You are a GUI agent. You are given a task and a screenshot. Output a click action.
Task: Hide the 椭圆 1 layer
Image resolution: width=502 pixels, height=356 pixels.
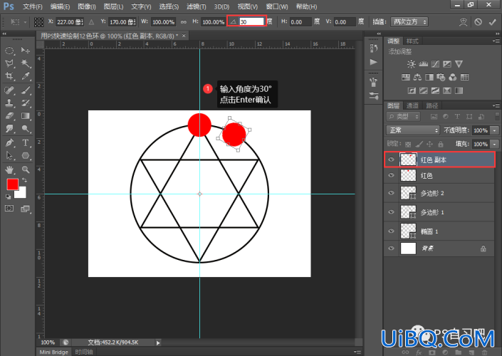pos(391,231)
